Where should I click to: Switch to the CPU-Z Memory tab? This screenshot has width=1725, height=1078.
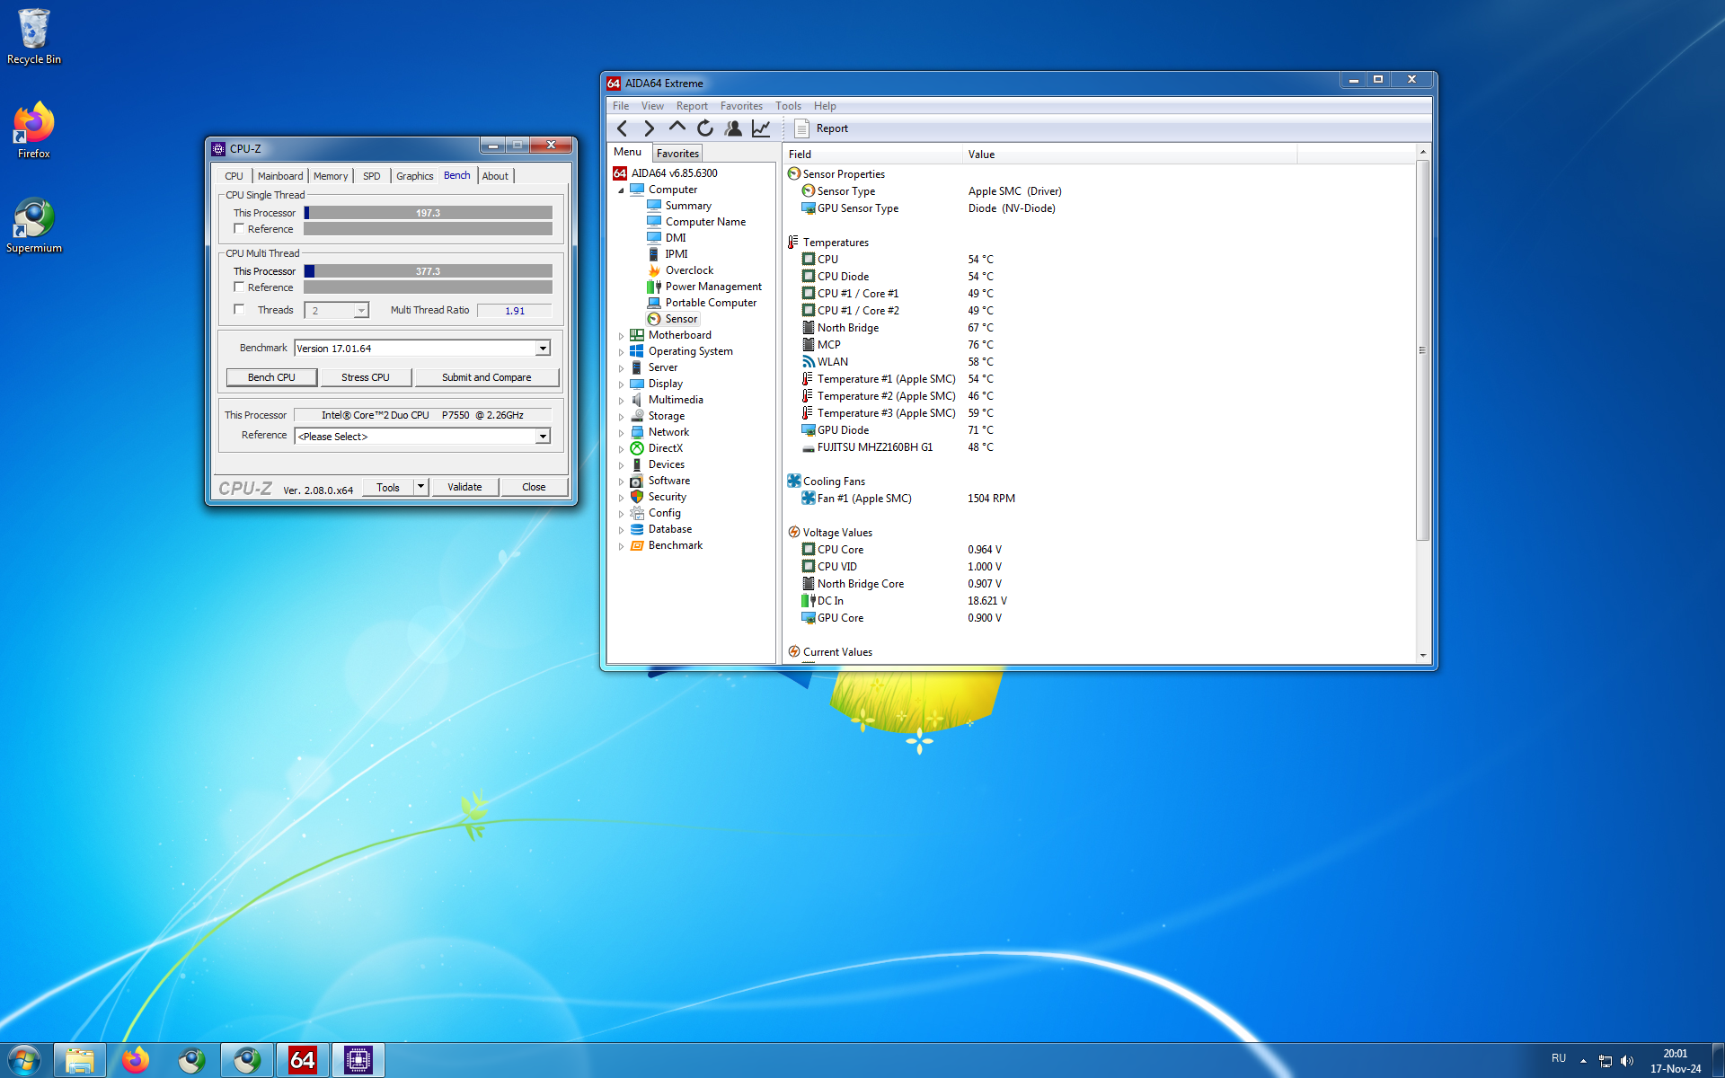point(330,176)
